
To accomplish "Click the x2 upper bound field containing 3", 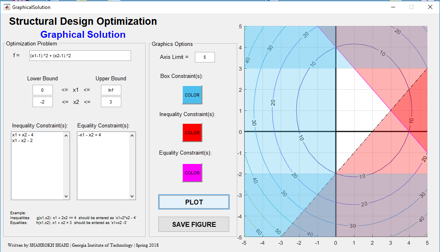I will click(x=111, y=102).
